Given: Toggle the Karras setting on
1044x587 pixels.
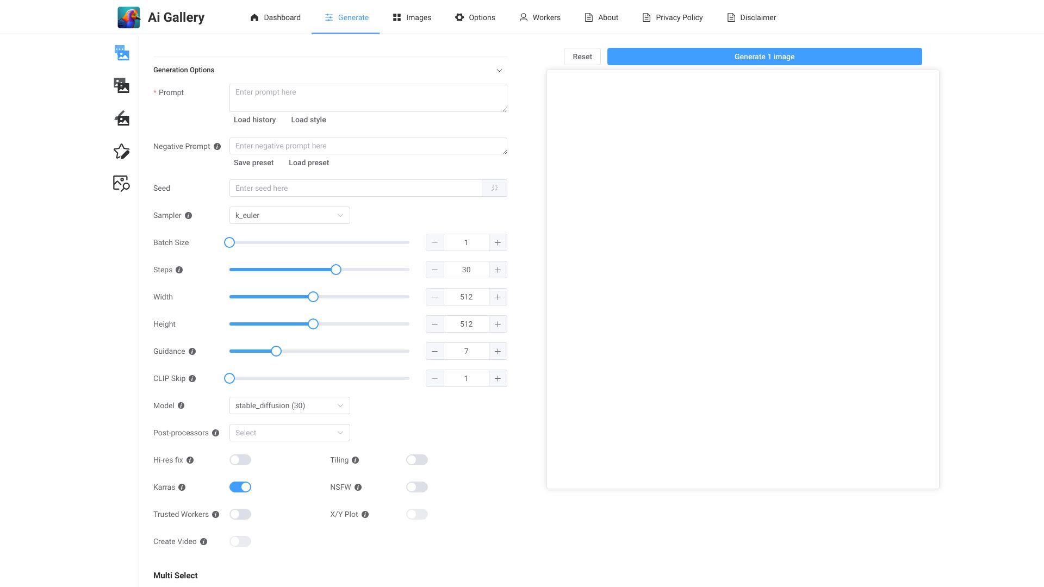Looking at the screenshot, I should 240,486.
